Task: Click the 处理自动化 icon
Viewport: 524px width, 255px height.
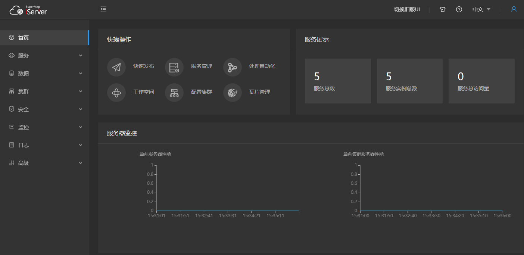Action: pyautogui.click(x=232, y=67)
